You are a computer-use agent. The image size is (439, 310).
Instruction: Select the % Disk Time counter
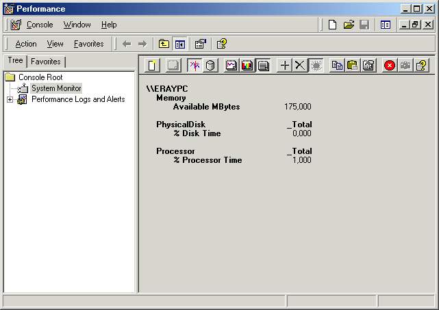point(197,133)
